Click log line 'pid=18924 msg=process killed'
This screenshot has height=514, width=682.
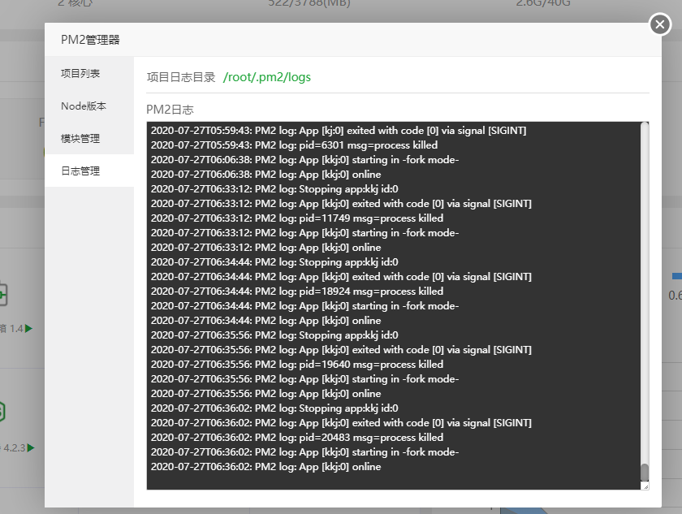tap(297, 291)
